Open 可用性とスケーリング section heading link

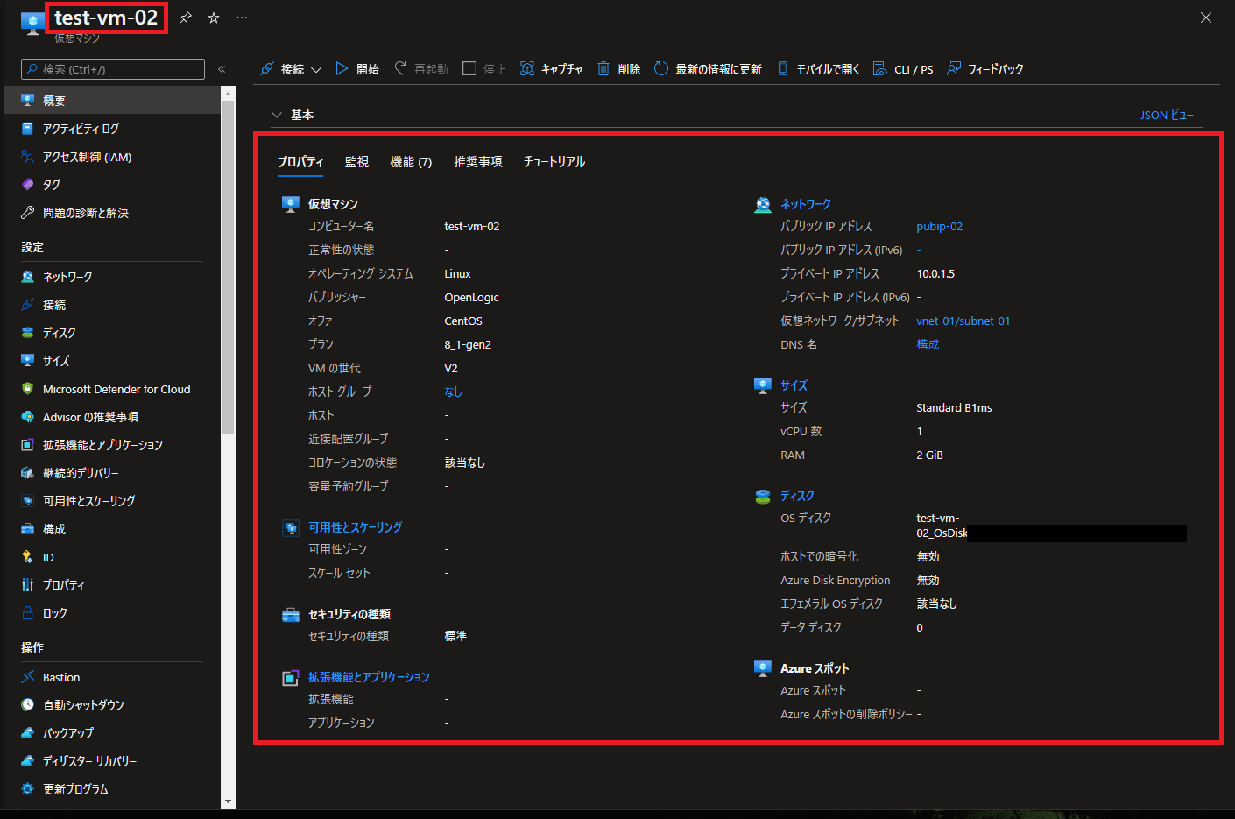355,527
